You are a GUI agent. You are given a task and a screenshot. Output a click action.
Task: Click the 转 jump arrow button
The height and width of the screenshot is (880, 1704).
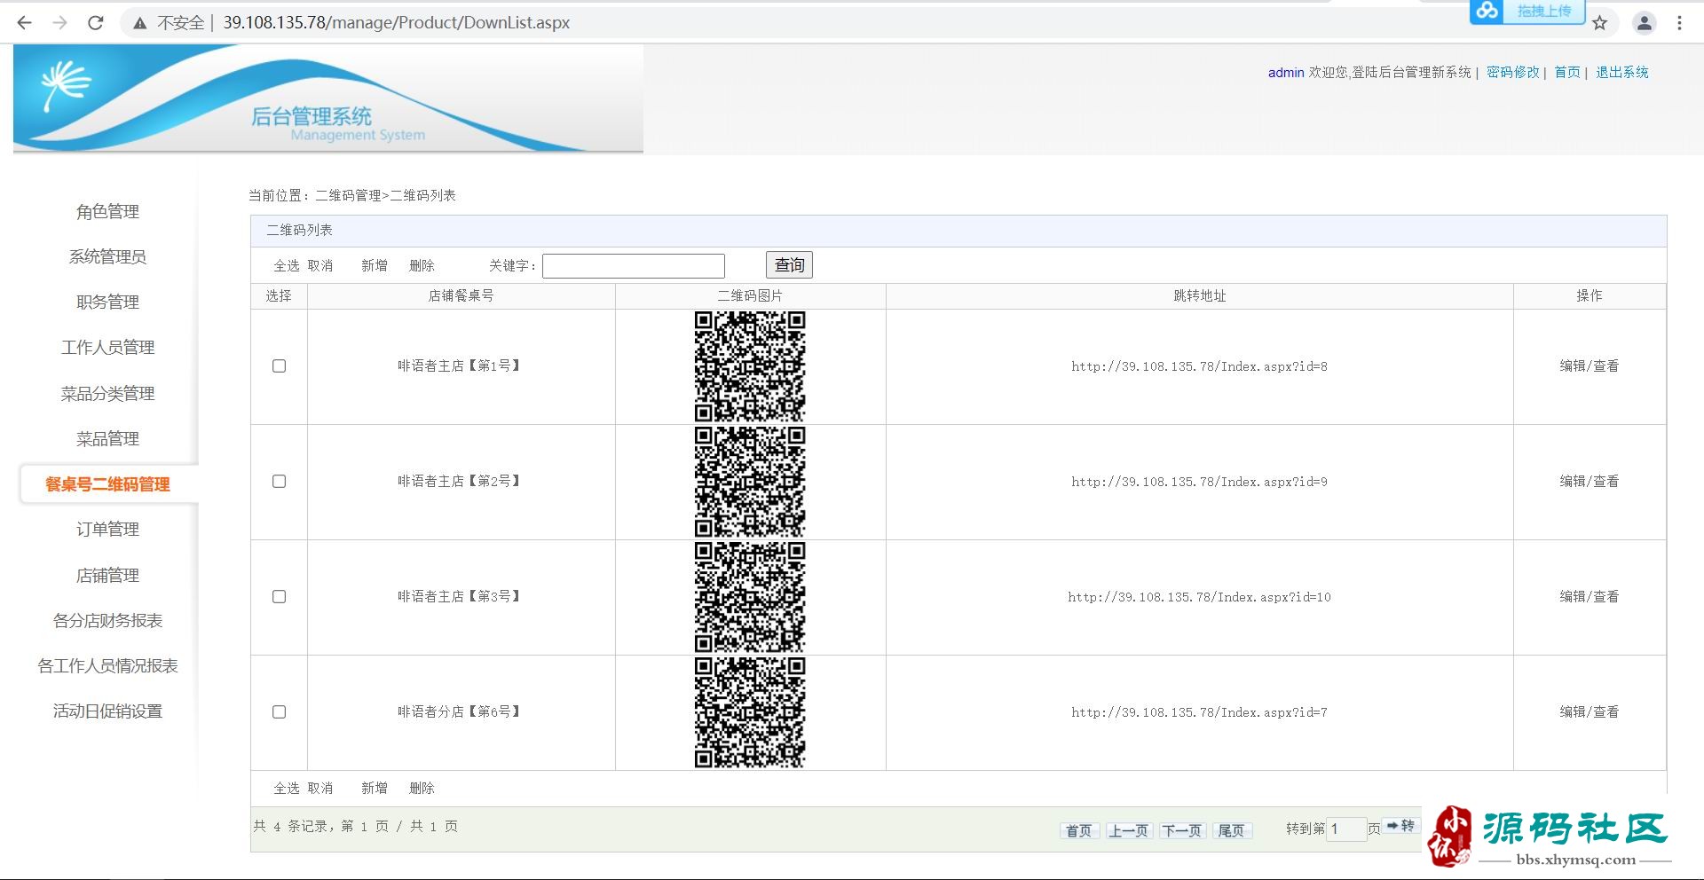click(x=1401, y=826)
